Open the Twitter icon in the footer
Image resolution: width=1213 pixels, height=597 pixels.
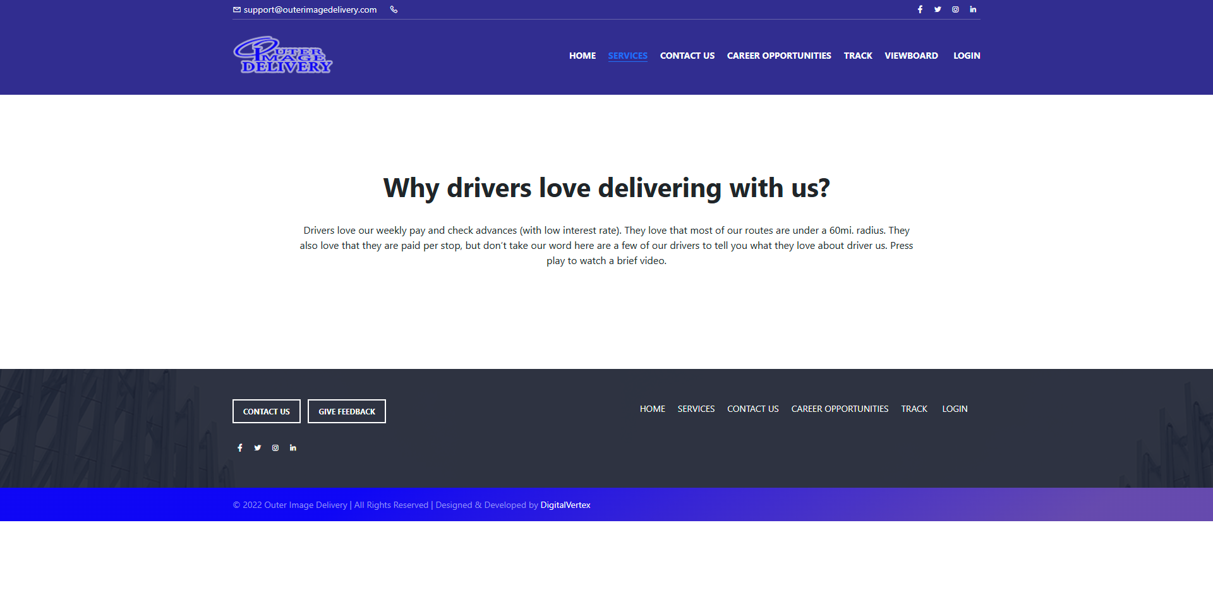tap(257, 447)
